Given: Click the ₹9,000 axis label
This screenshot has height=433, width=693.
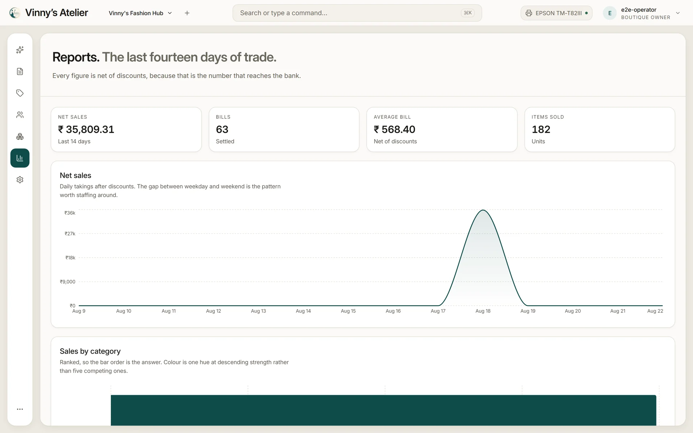Looking at the screenshot, I should point(68,282).
